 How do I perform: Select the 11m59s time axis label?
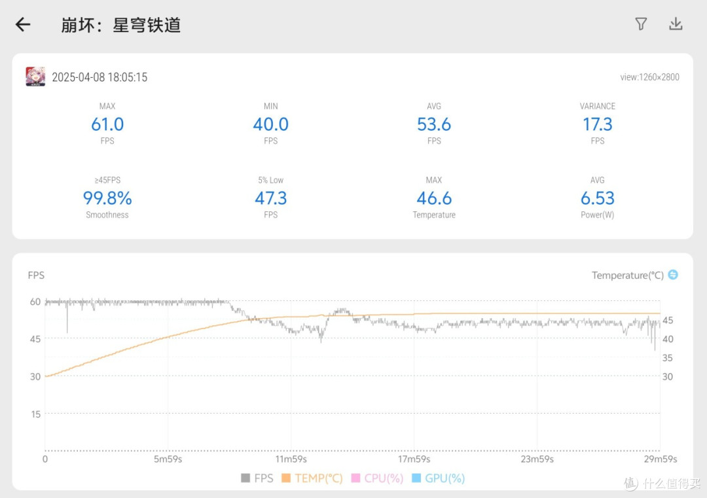click(291, 459)
